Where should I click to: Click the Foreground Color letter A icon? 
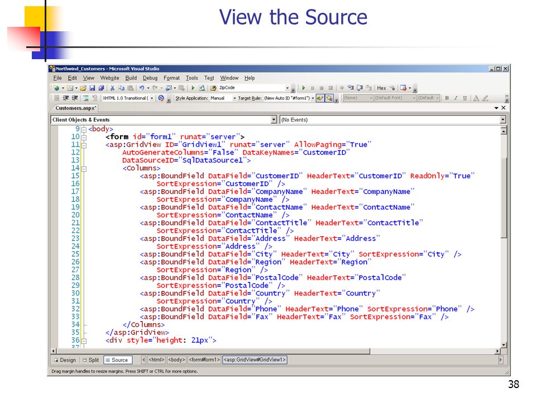pyautogui.click(x=476, y=98)
